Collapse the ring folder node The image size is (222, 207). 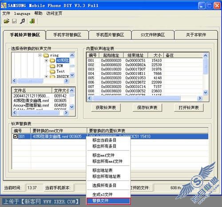pyautogui.click(x=40, y=55)
